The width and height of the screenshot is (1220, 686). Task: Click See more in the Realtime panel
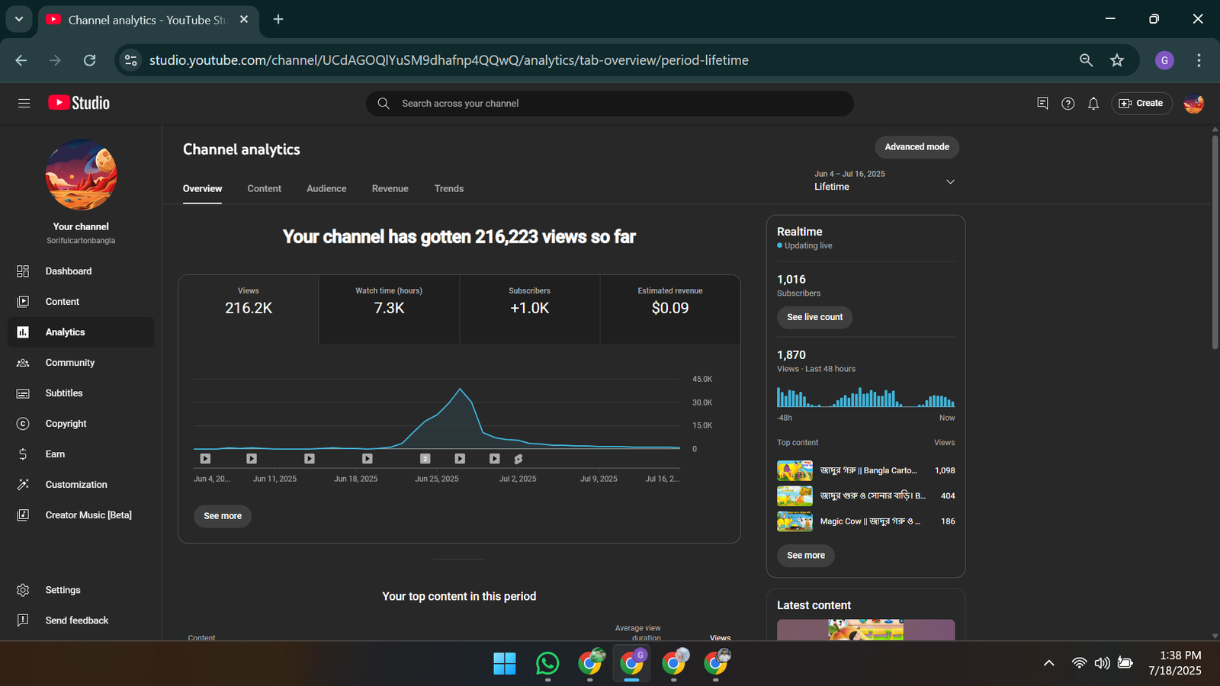[806, 555]
